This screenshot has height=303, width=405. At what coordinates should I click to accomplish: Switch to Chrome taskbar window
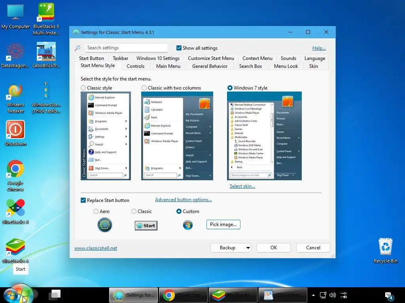coord(183,295)
